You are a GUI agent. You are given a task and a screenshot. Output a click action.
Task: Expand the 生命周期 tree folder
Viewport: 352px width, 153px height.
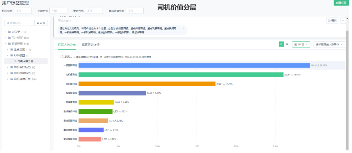pyautogui.click(x=8, y=49)
